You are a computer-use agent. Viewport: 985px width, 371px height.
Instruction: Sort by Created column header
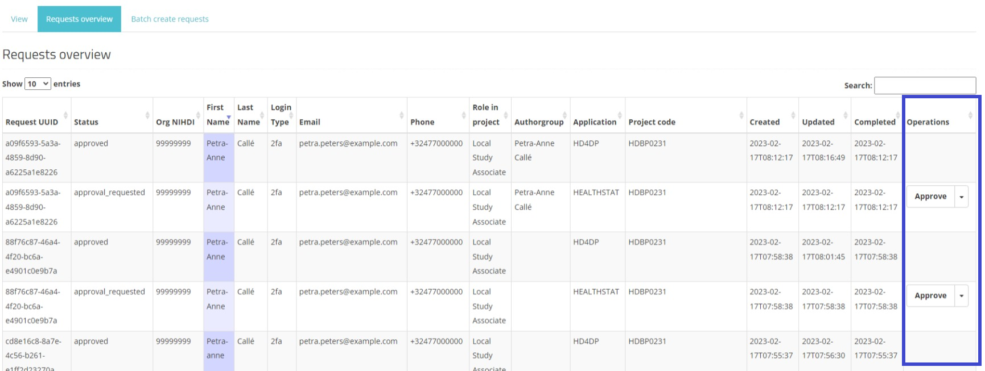pyautogui.click(x=764, y=122)
